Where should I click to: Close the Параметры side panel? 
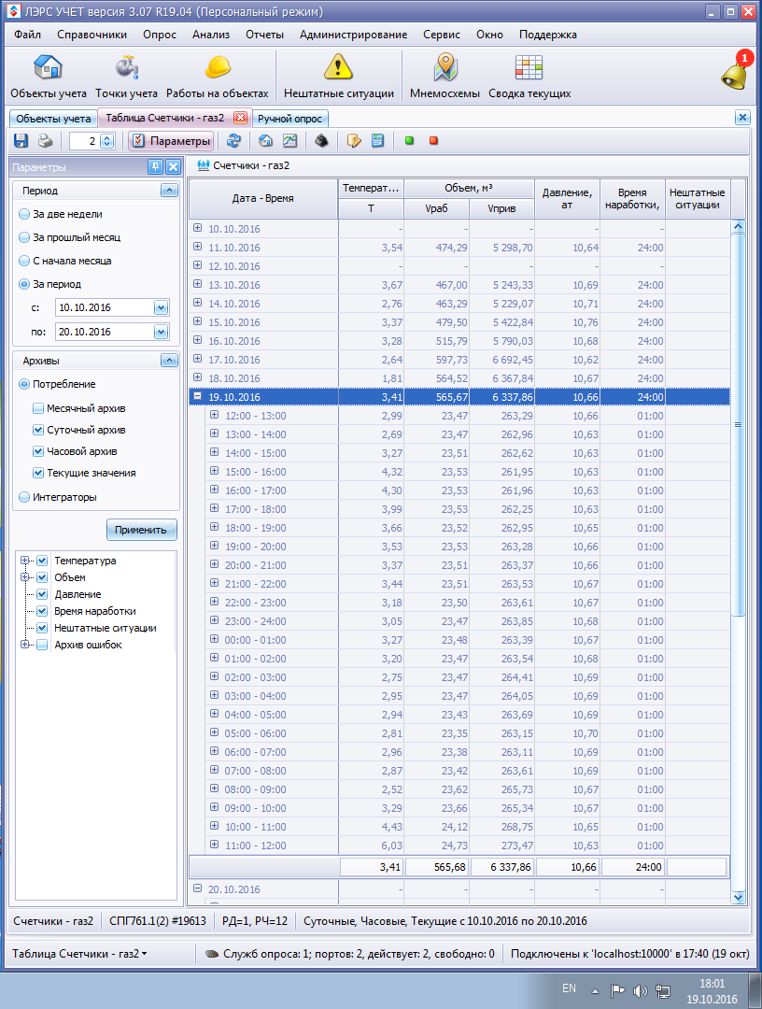click(173, 167)
